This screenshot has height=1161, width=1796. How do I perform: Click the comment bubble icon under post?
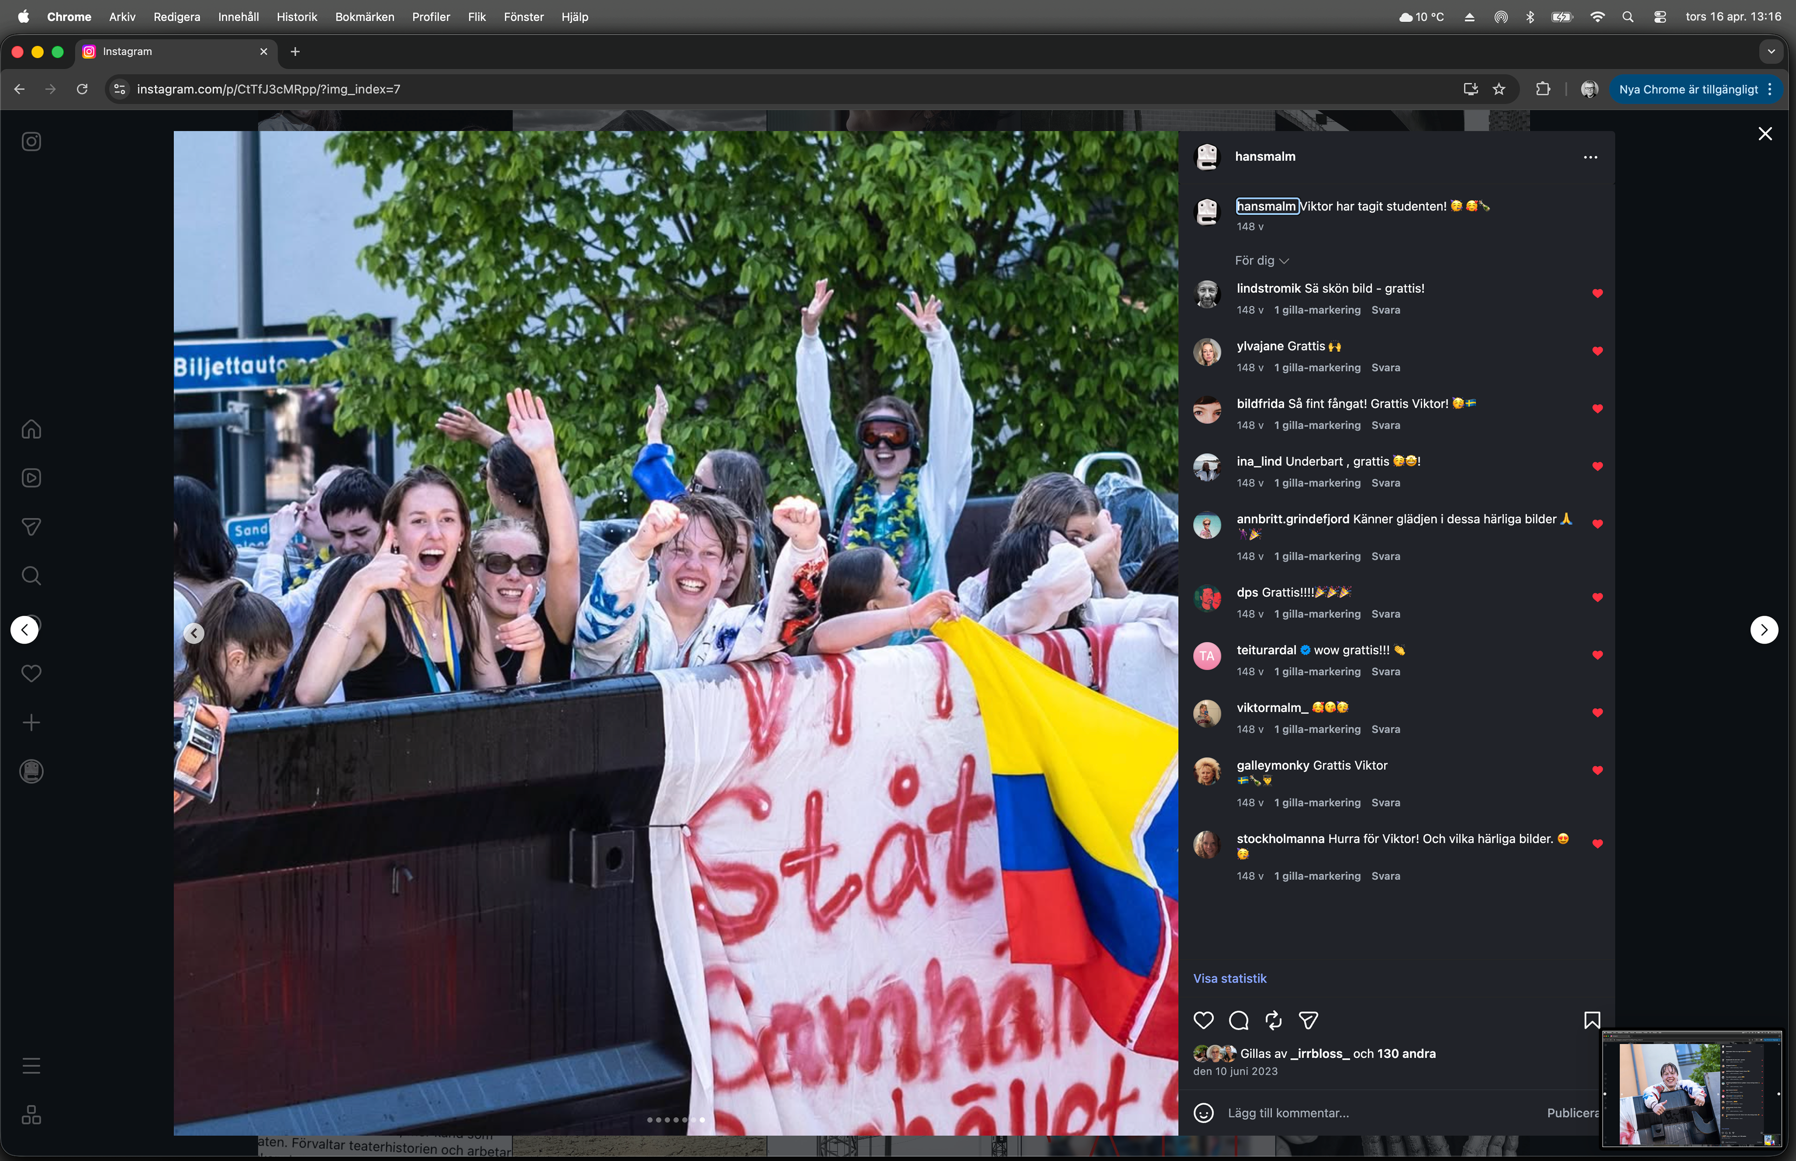coord(1238,1020)
